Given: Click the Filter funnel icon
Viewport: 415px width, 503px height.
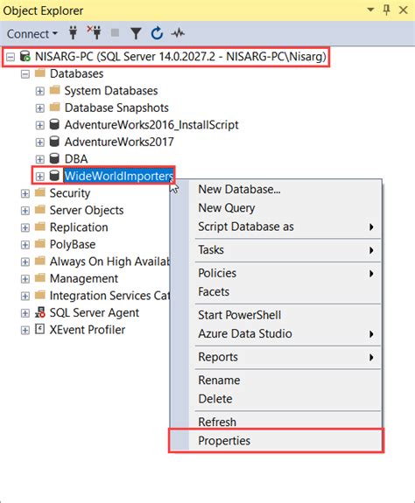Looking at the screenshot, I should click(136, 33).
